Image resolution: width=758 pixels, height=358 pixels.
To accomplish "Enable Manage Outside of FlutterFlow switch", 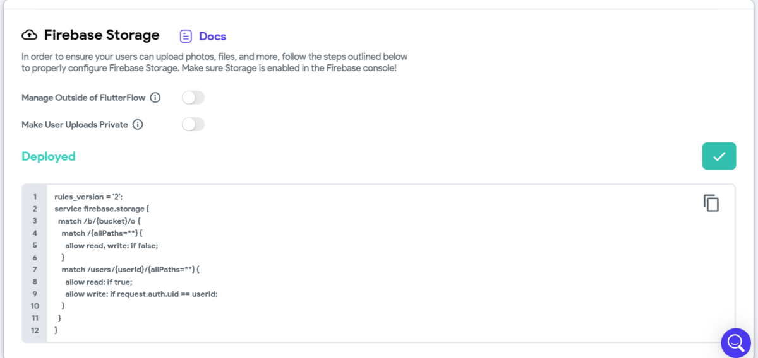I will 193,98.
